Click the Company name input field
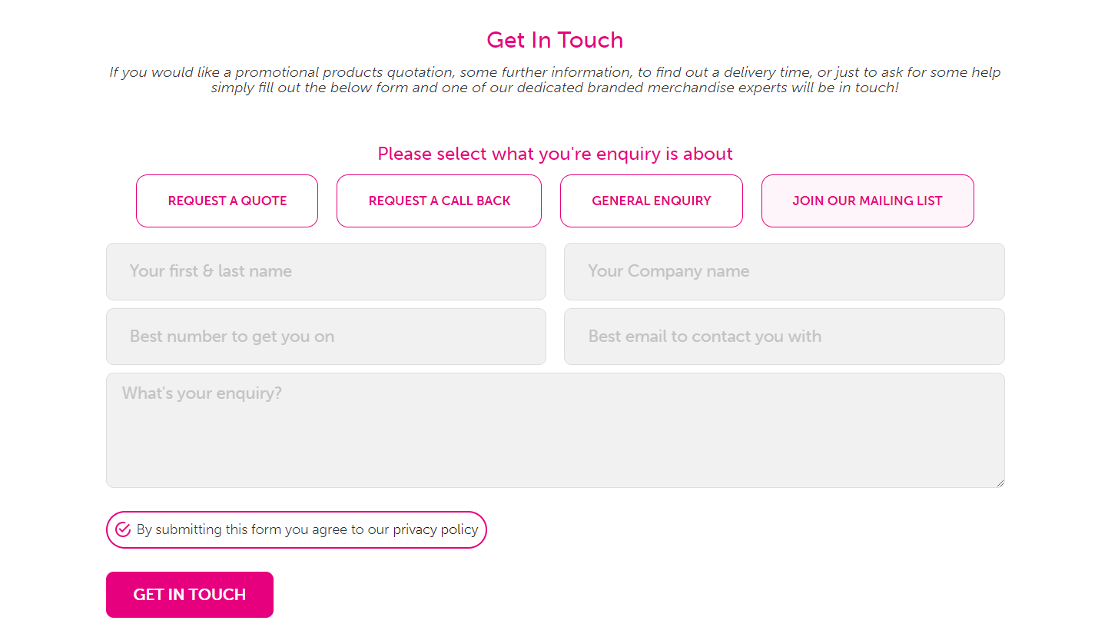This screenshot has height=637, width=1118. click(784, 271)
